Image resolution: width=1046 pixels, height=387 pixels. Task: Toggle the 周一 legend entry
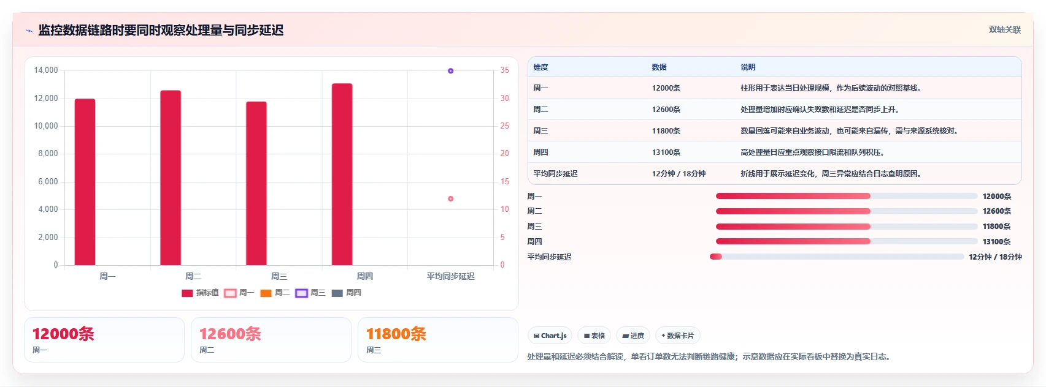point(239,293)
